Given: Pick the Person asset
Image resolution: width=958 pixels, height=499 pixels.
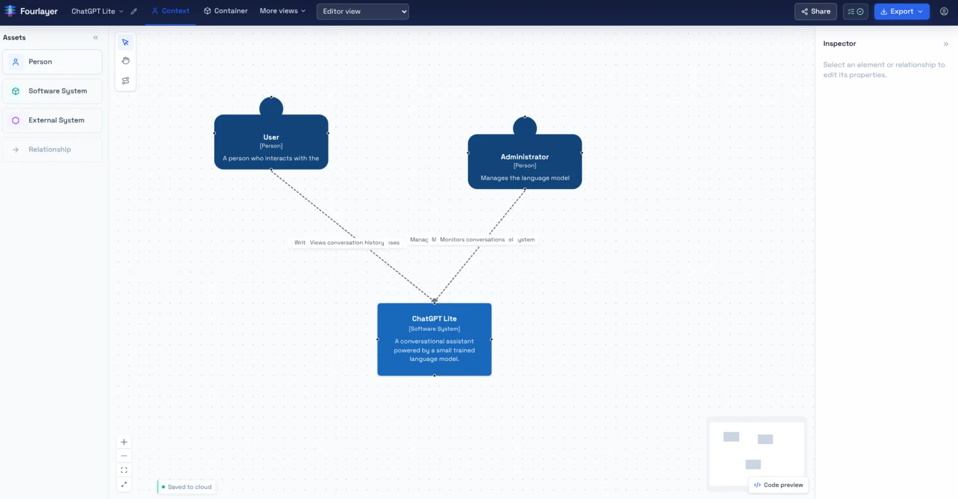Looking at the screenshot, I should 52,62.
